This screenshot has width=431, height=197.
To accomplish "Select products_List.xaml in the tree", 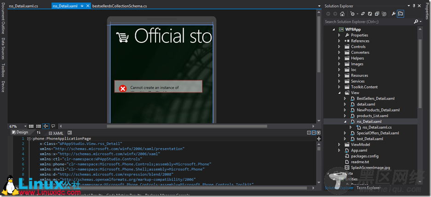I will [373, 116].
